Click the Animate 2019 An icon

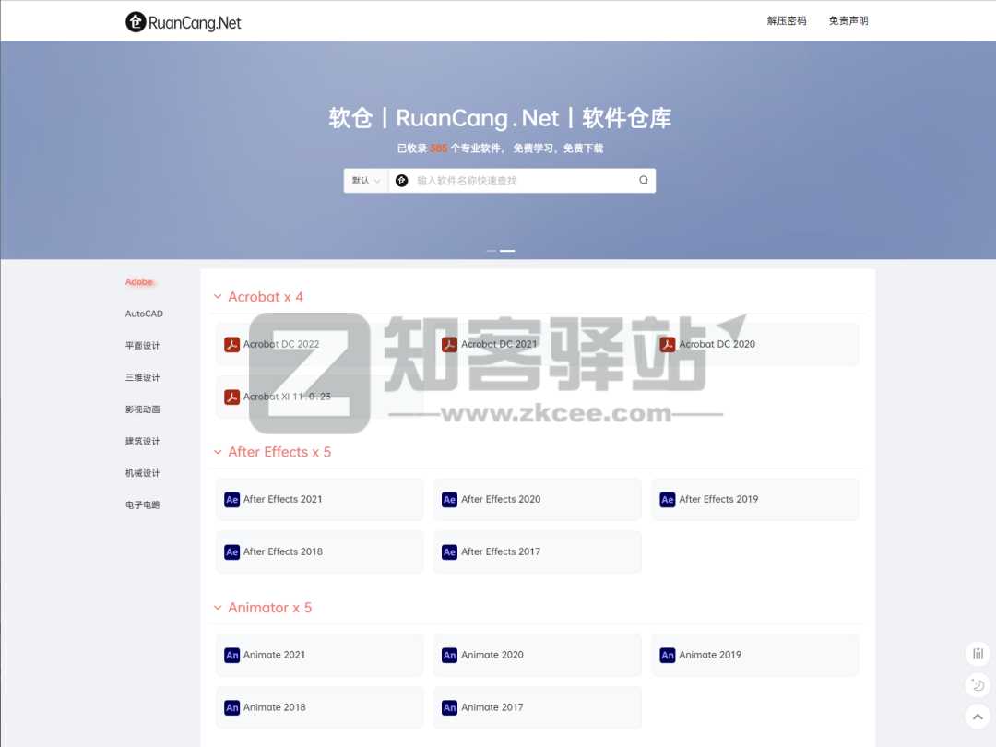click(668, 656)
